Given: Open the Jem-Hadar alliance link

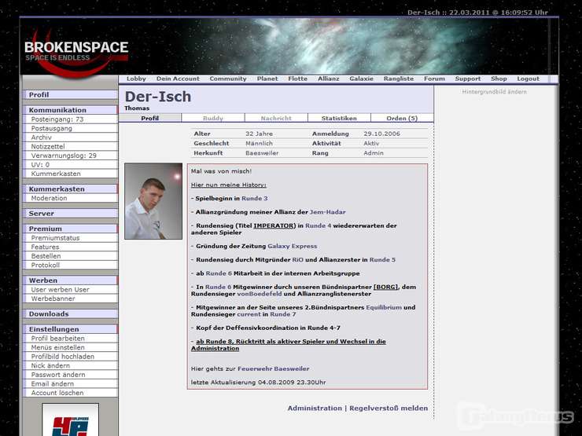Looking at the screenshot, I should tap(328, 212).
